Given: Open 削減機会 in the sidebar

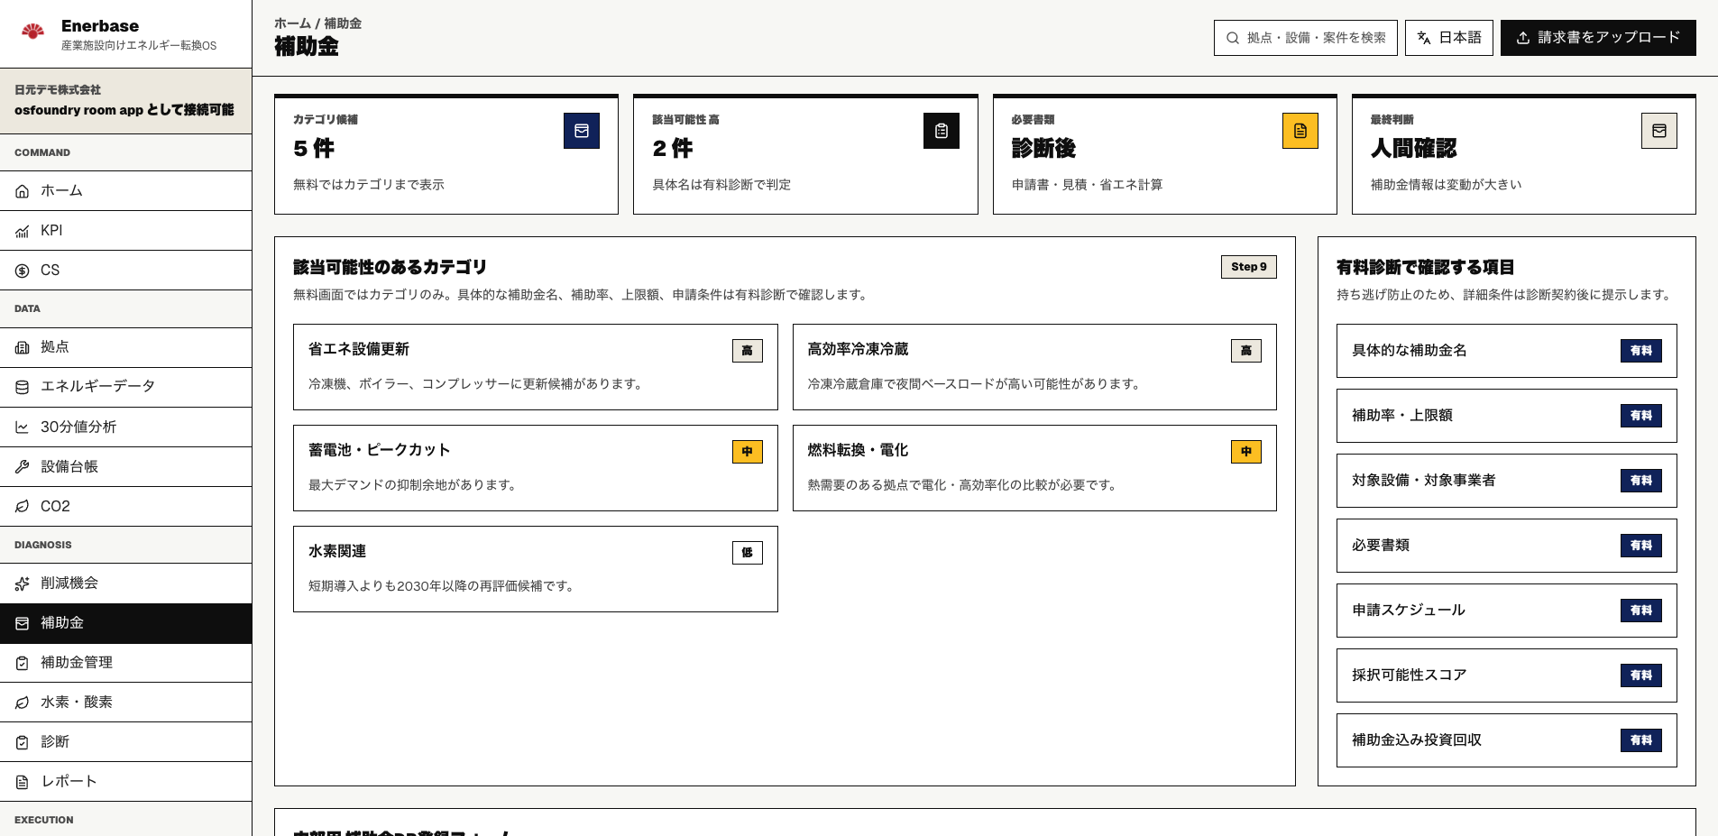Looking at the screenshot, I should 126,583.
